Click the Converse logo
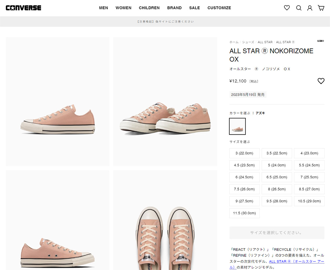 [x=23, y=8]
